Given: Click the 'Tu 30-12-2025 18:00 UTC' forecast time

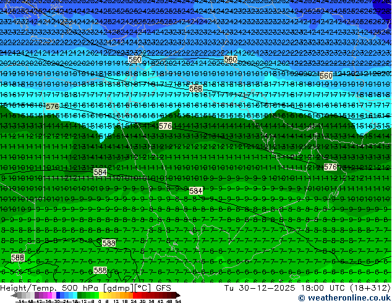Looking at the screenshot, I should click(284, 288).
